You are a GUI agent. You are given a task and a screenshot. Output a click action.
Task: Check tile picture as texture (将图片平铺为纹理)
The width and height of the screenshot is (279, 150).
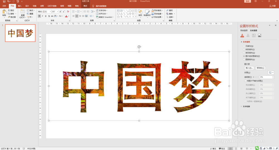click(x=245, y=81)
